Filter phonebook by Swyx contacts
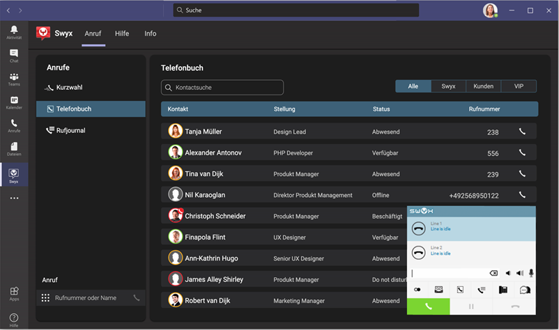Viewport: 559px width, 330px height. 448,86
